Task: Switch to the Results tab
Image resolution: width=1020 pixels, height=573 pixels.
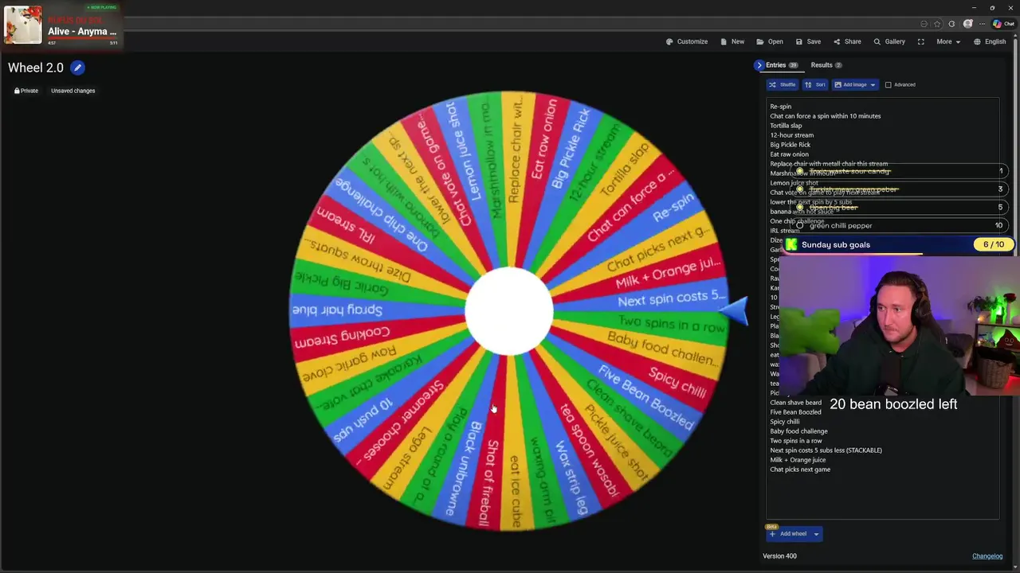Action: 826,65
